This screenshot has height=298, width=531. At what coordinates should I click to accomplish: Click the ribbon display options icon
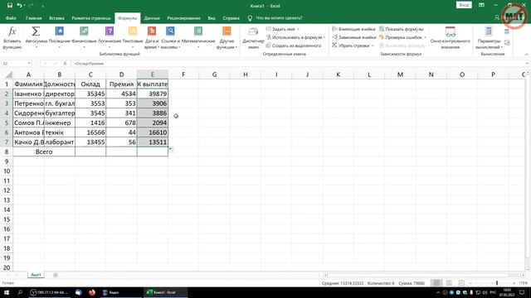point(481,5)
